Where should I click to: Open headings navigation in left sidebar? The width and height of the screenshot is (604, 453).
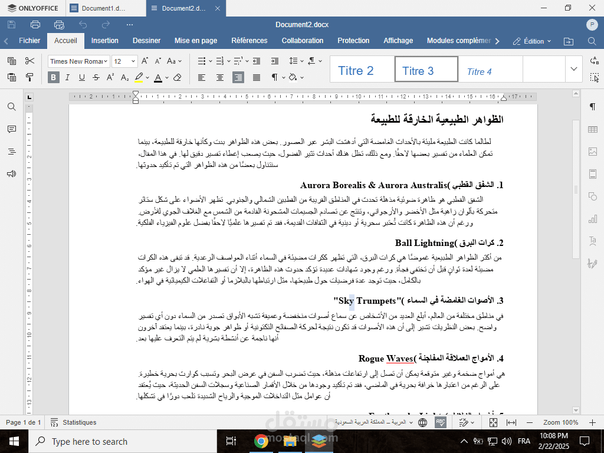[x=12, y=152]
